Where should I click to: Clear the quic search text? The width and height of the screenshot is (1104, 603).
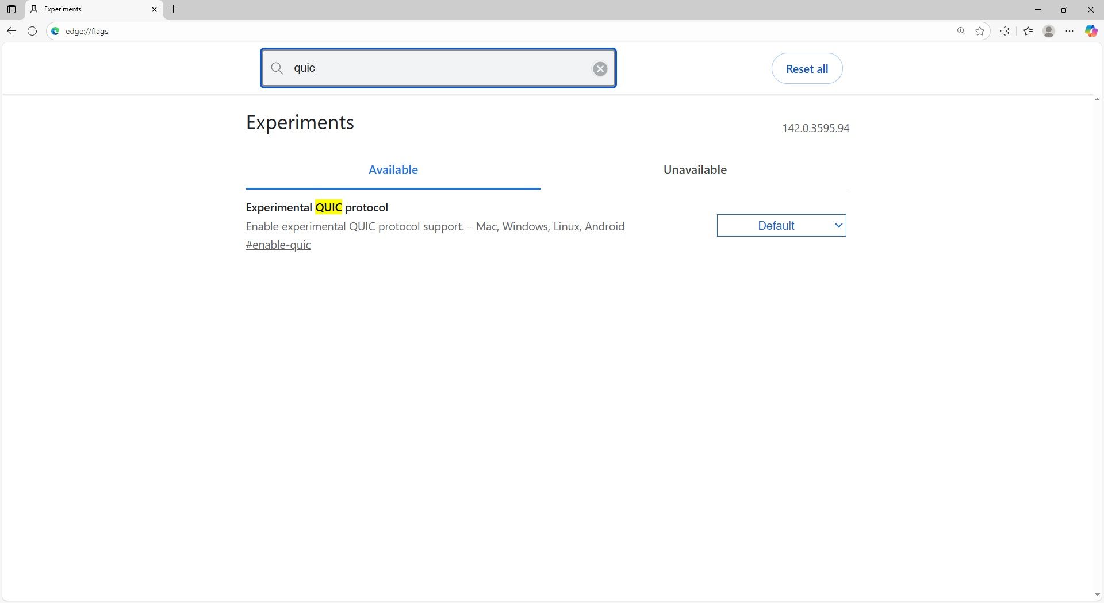[600, 69]
